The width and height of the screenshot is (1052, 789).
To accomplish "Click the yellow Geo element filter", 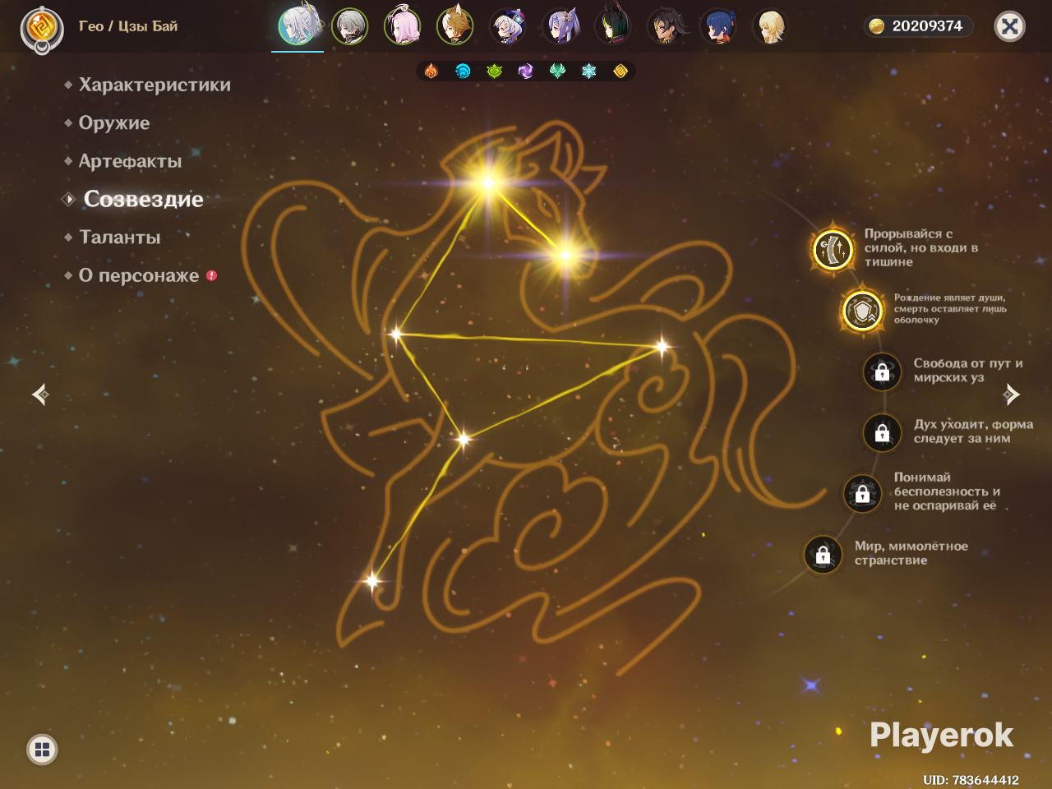I will 621,72.
